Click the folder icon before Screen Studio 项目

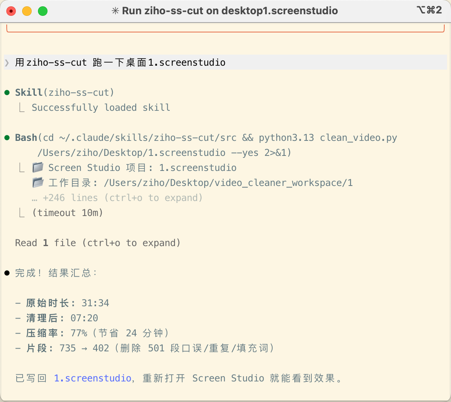(x=38, y=168)
